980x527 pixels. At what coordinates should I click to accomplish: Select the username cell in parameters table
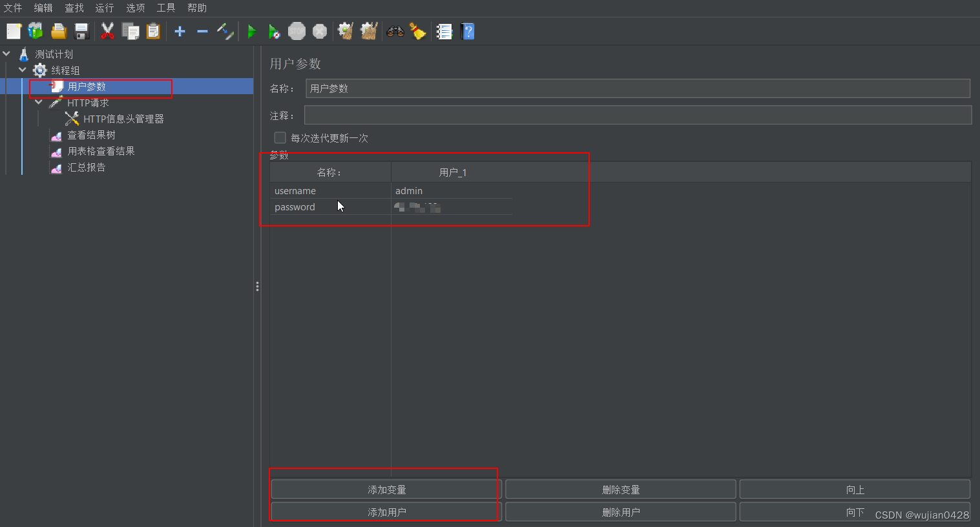[330, 191]
